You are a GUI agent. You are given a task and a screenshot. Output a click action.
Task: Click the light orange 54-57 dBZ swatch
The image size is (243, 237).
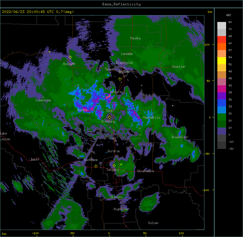222,54
